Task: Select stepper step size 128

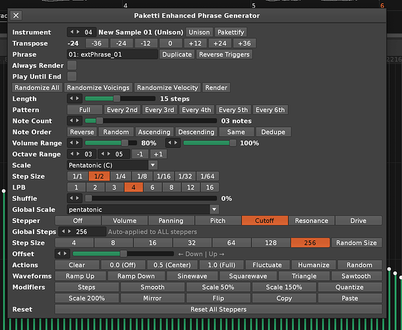Action: coord(271,243)
